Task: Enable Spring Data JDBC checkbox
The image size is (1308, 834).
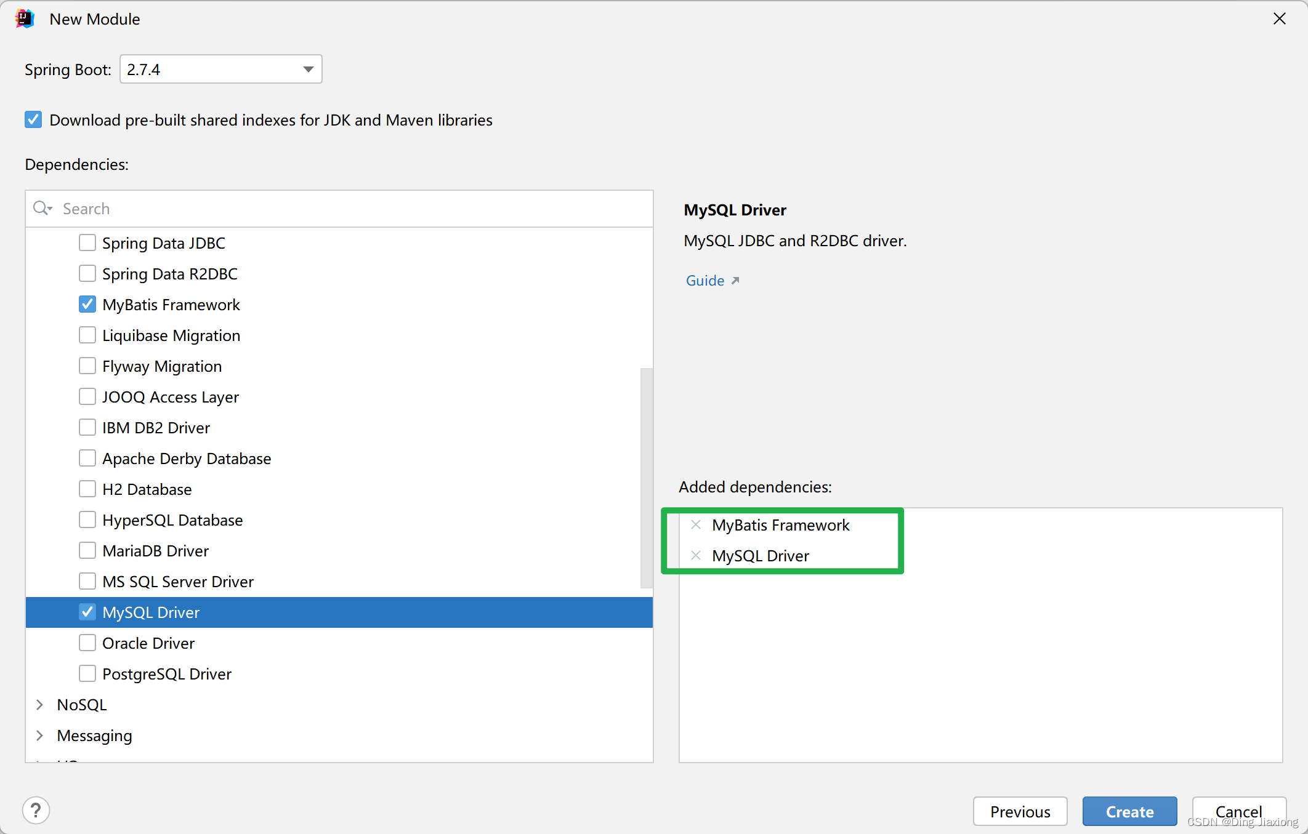Action: tap(87, 243)
